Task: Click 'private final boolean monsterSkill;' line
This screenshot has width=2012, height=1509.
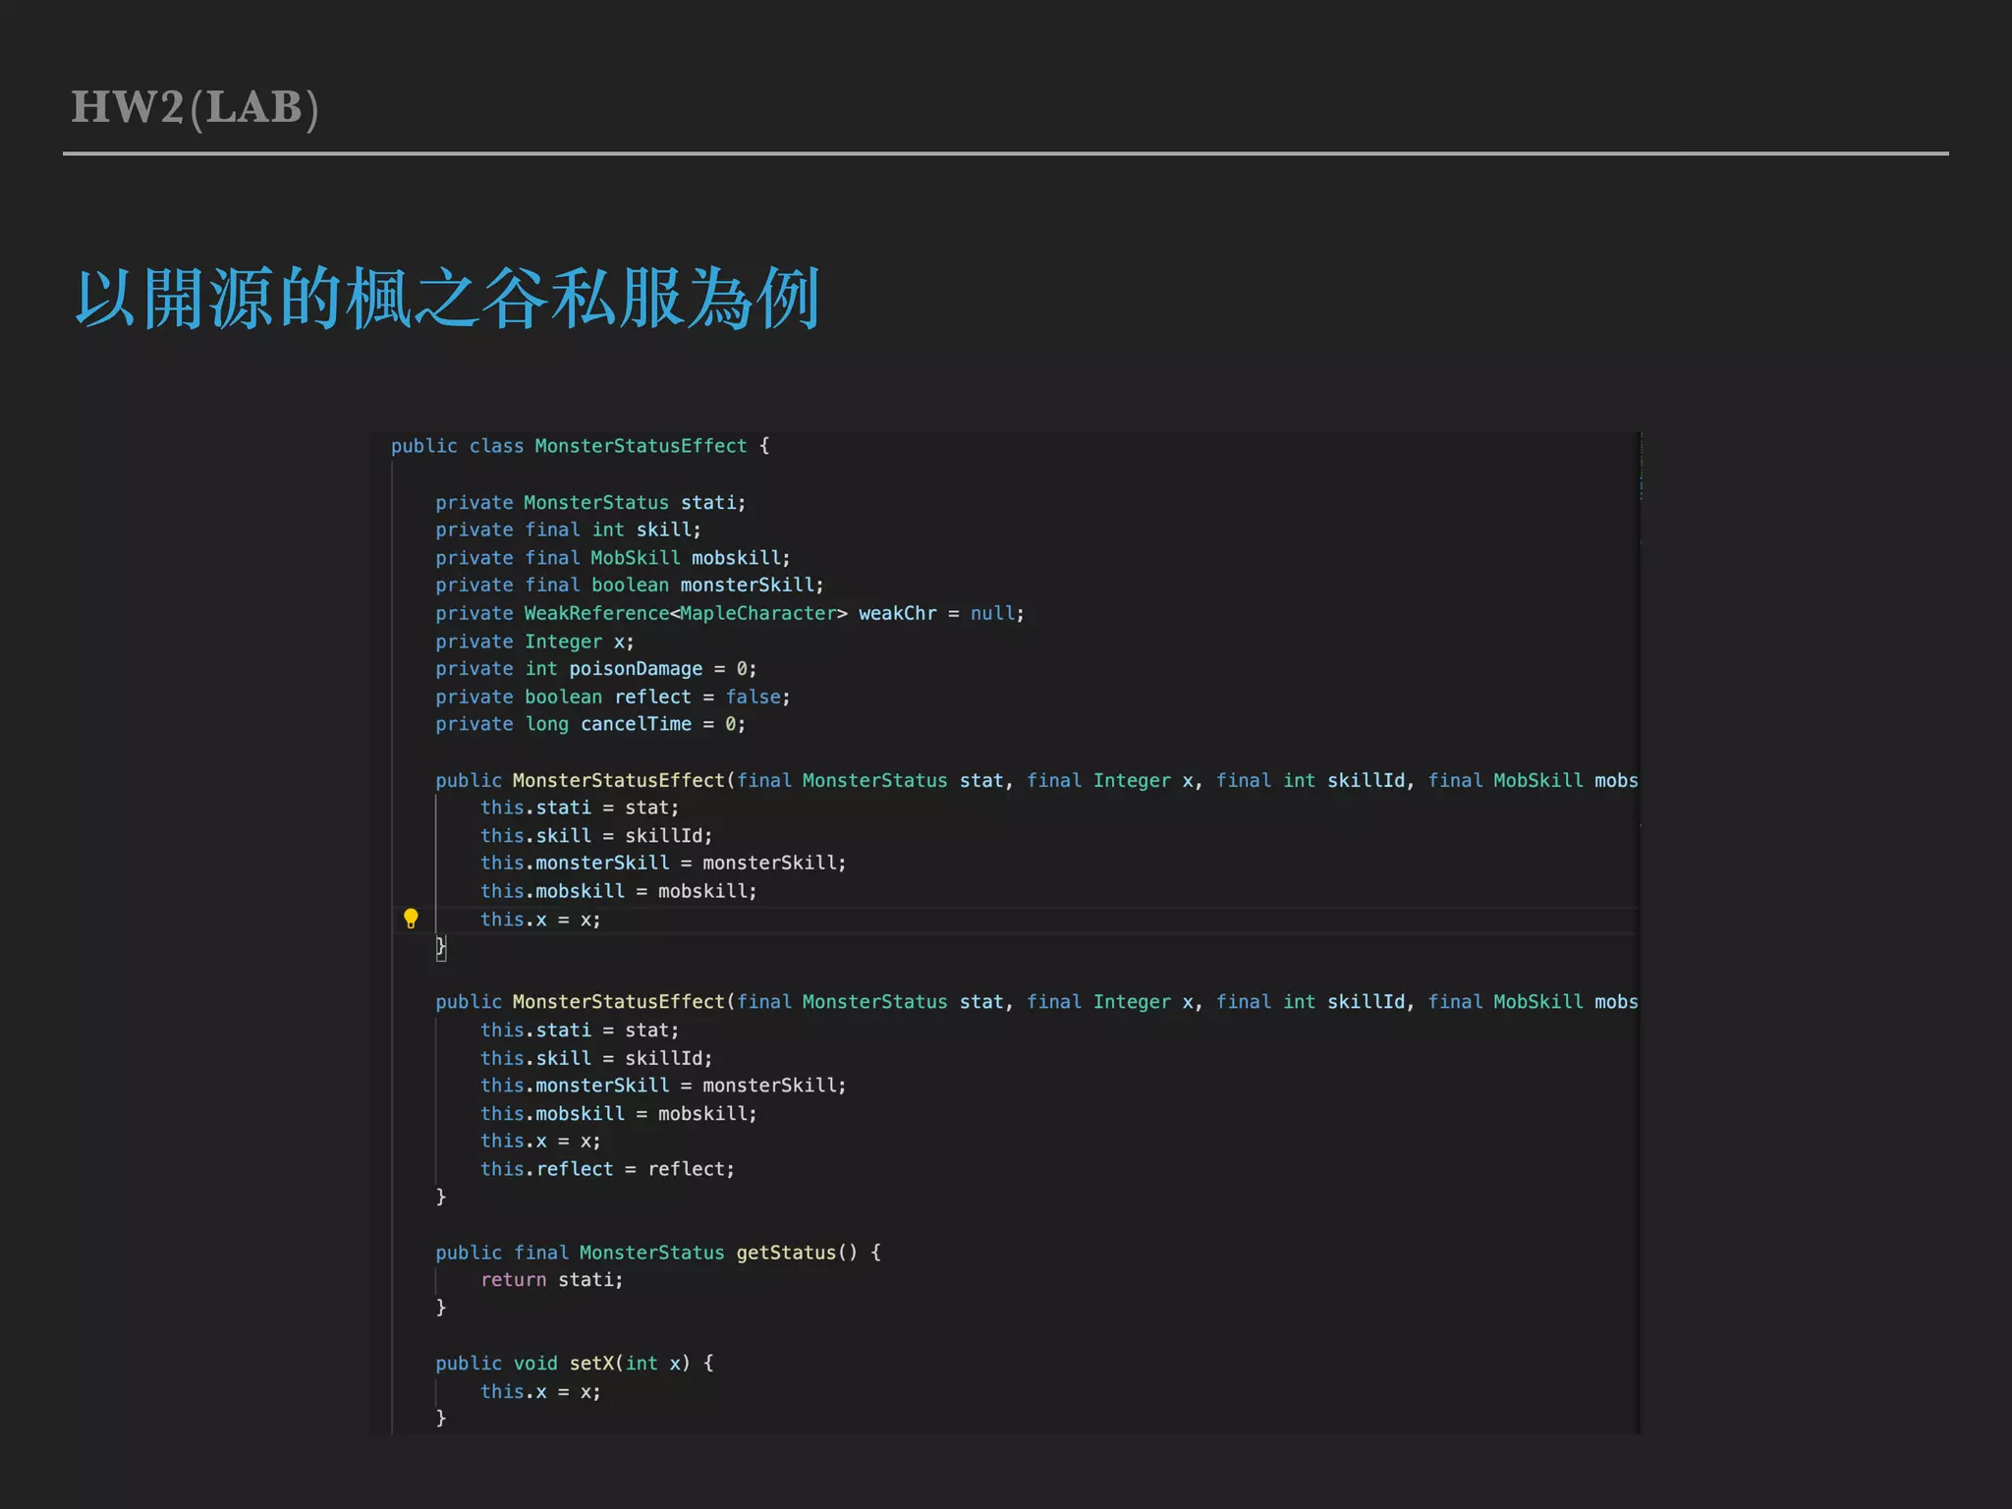Action: [630, 586]
